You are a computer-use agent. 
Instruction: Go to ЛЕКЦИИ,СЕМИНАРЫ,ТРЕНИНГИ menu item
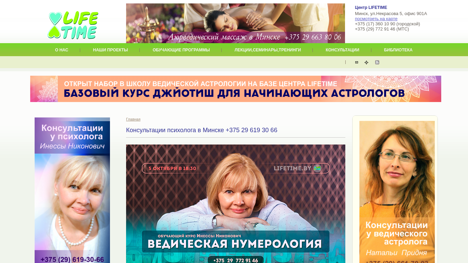click(268, 50)
